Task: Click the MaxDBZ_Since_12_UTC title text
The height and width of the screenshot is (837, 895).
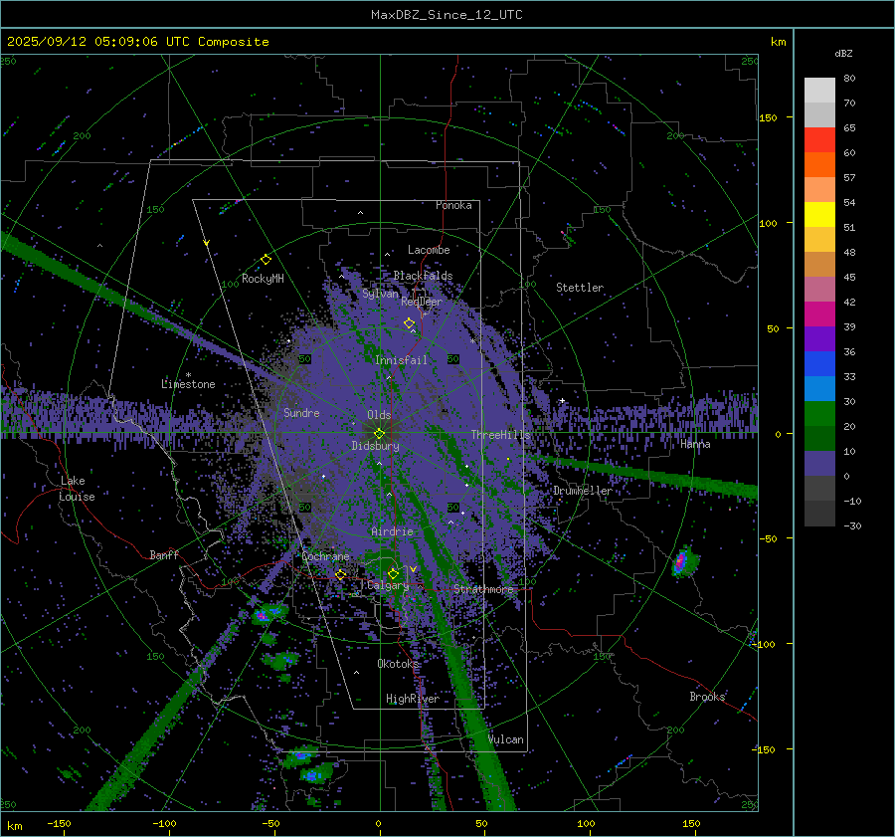Action: pos(447,15)
